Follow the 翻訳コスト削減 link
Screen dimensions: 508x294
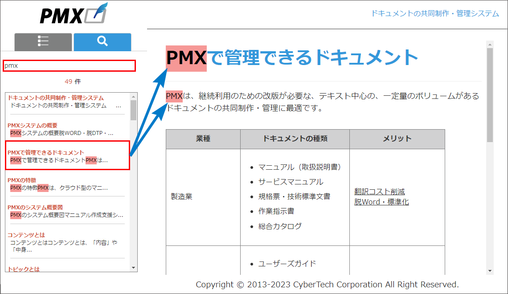(x=379, y=192)
